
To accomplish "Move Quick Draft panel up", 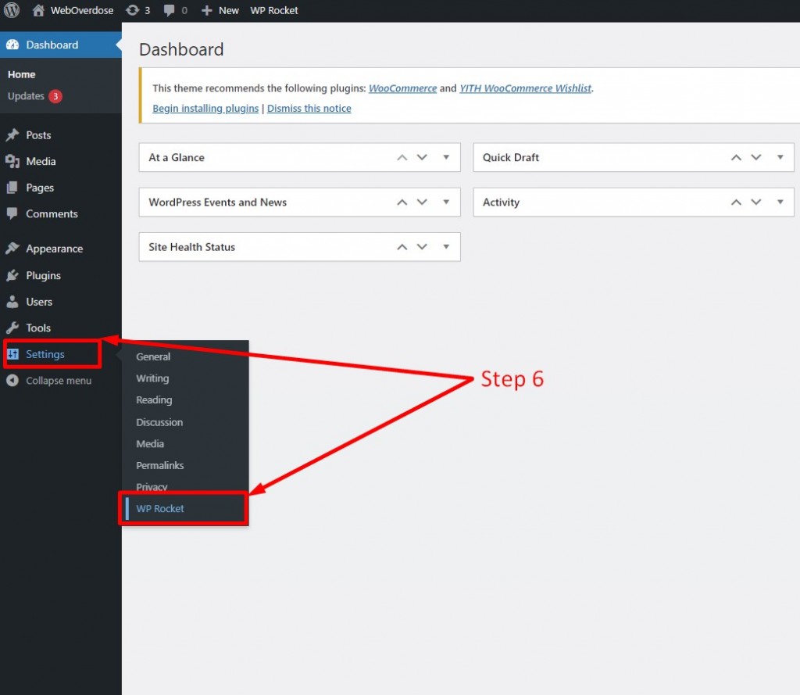I will (736, 157).
